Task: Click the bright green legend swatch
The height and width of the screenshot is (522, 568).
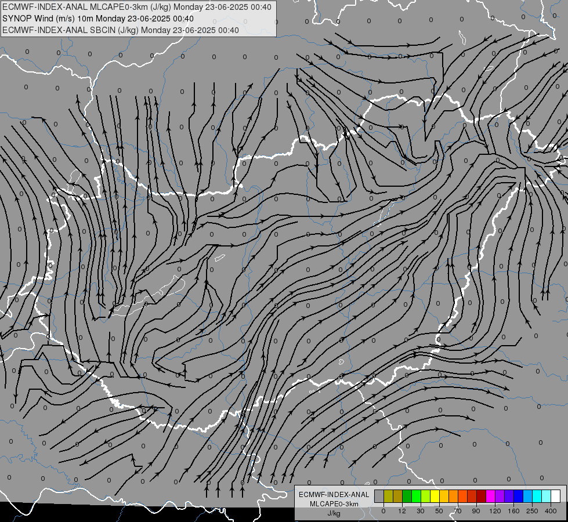Action: point(416,496)
